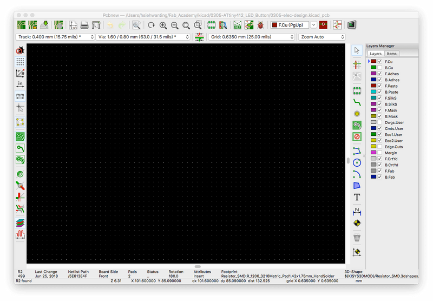Click the F.Paste layer color swatch
This screenshot has height=301, width=433.
[373, 86]
